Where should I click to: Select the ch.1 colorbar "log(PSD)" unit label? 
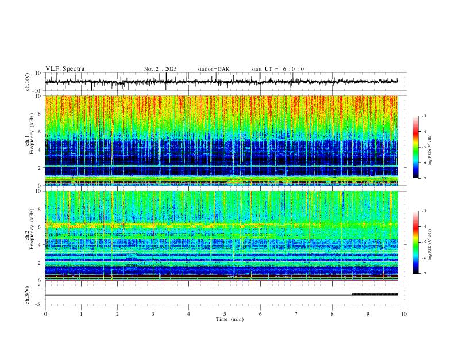pyautogui.click(x=430, y=150)
